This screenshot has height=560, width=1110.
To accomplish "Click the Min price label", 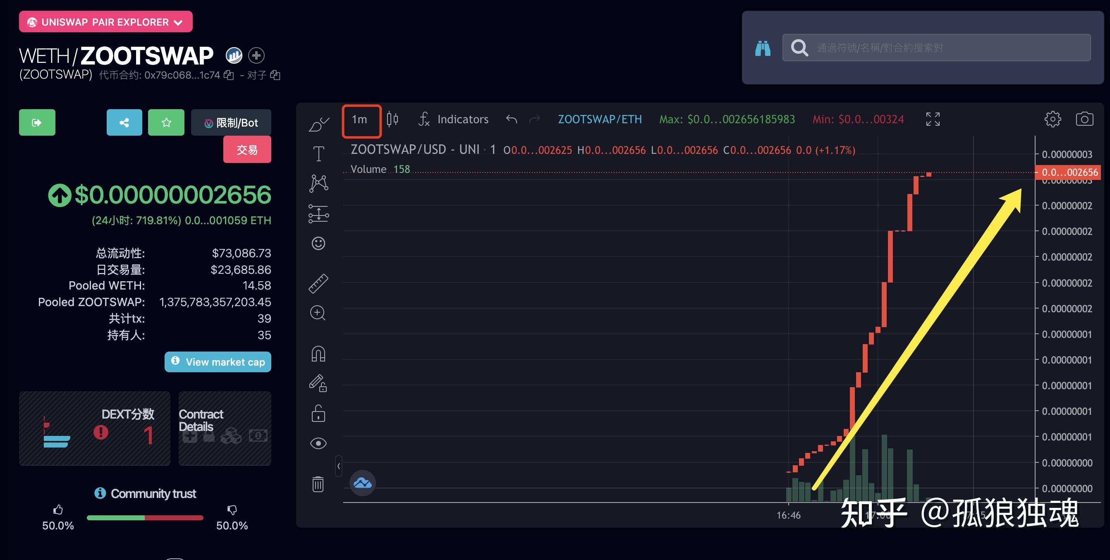I will 858,120.
